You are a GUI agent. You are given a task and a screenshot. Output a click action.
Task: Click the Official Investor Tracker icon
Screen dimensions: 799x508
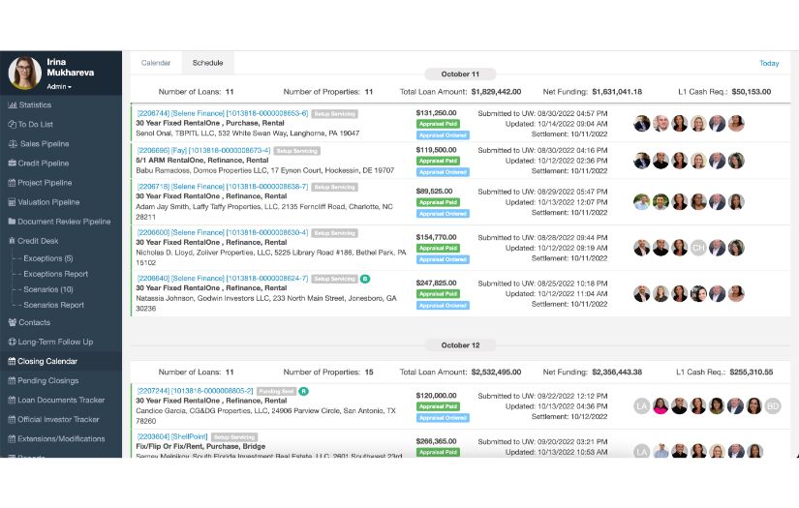click(12, 419)
